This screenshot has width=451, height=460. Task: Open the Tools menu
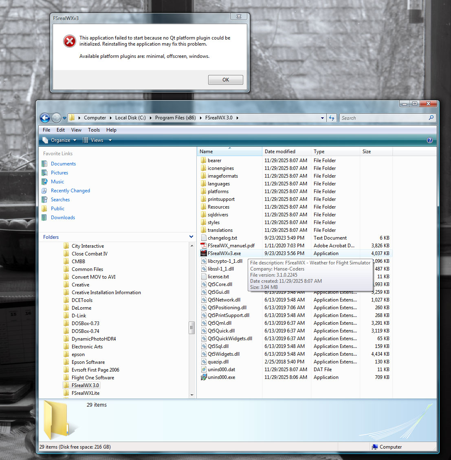(x=94, y=130)
